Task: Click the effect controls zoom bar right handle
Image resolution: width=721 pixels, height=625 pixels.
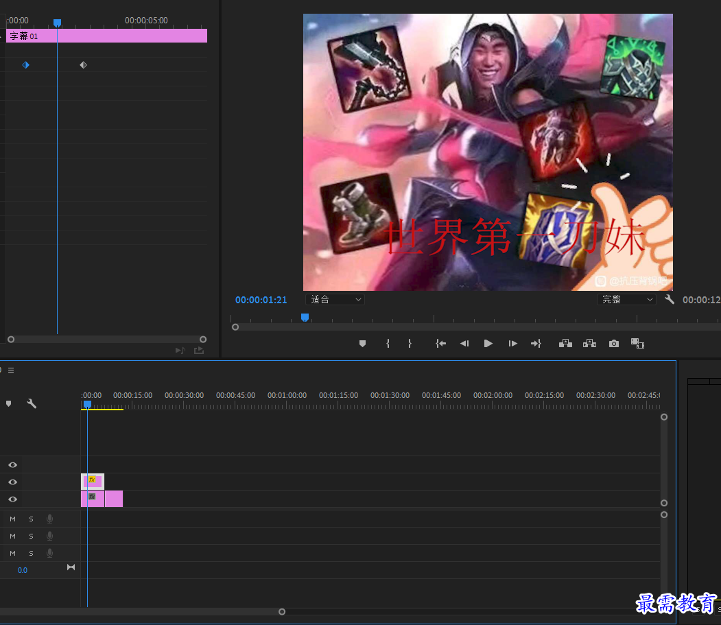Action: (203, 340)
